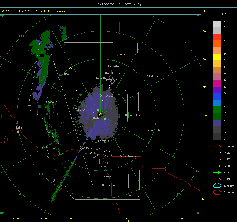This screenshot has width=237, height=222.
Task: Click the Composite_Reflectivity title
Action: point(118,4)
